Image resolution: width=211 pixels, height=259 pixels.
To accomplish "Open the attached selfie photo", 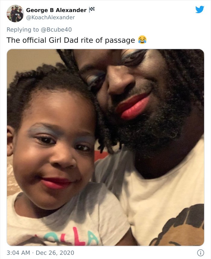I will [x=105, y=147].
